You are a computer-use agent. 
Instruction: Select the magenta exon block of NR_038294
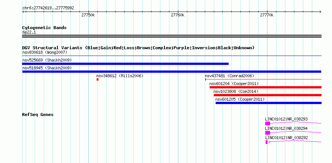pyautogui.click(x=267, y=133)
